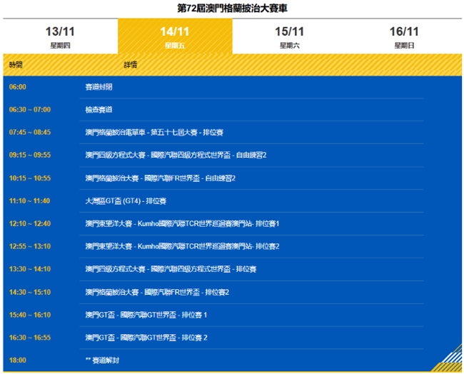Go to the 16/11 星期日 tab
This screenshot has width=464, height=374.
pyautogui.click(x=404, y=36)
